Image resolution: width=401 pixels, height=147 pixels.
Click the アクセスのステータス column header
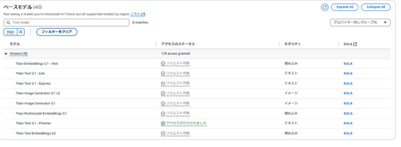pyautogui.click(x=178, y=44)
